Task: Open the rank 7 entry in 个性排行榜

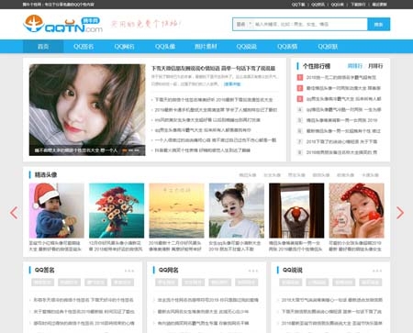Action: (341, 142)
